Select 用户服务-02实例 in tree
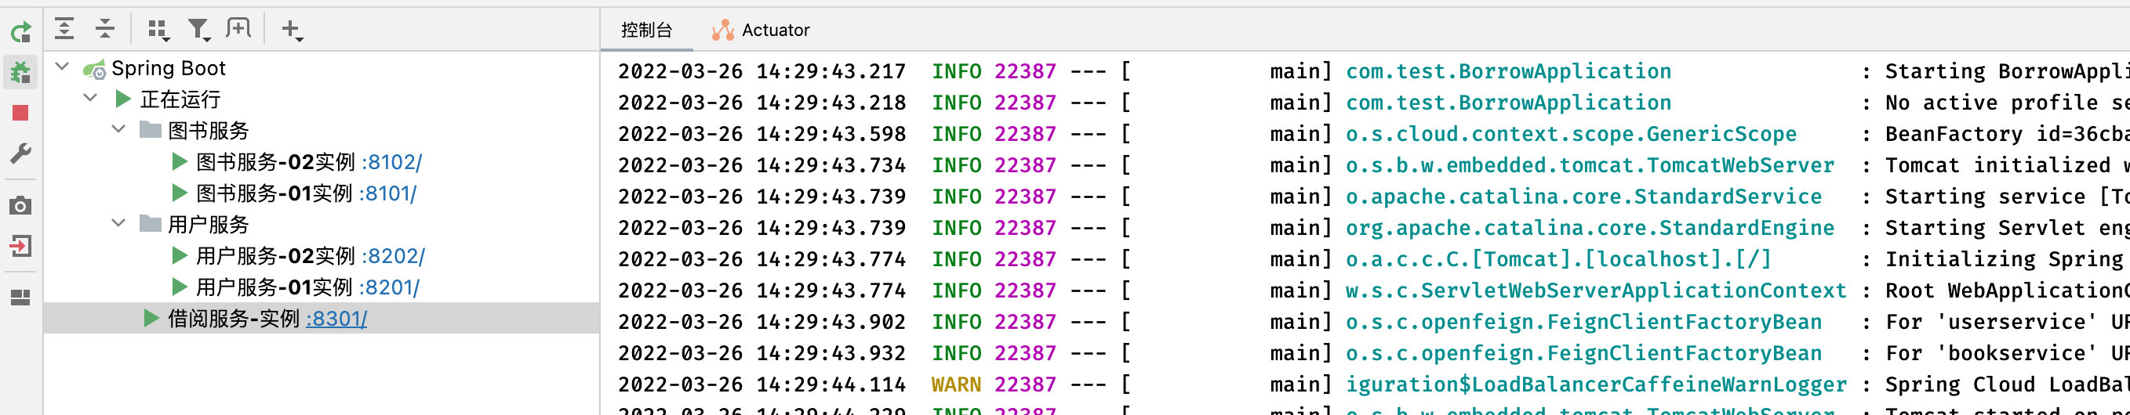Viewport: 2130px width, 415px height. coord(275,256)
